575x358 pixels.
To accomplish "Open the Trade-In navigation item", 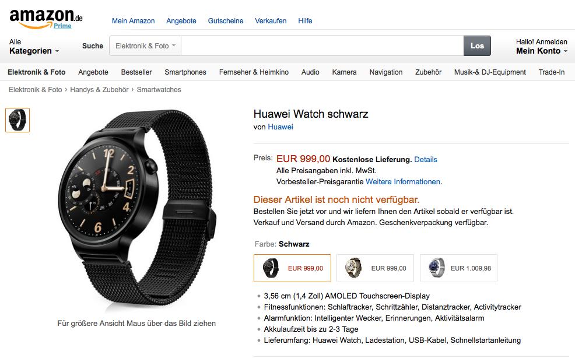I will 551,72.
